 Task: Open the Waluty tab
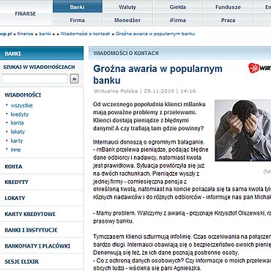click(127, 7)
